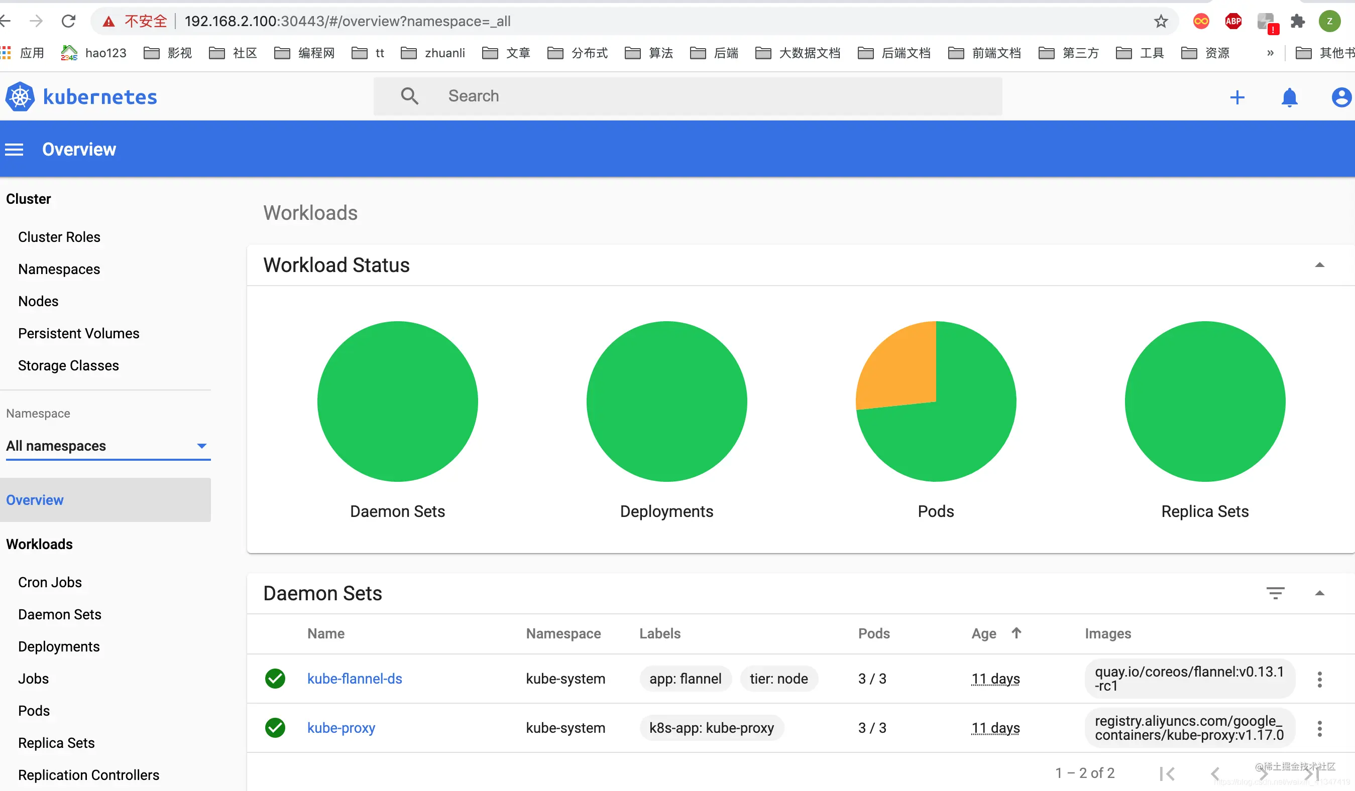The width and height of the screenshot is (1355, 791).
Task: Open the All namespaces dropdown
Action: point(107,446)
